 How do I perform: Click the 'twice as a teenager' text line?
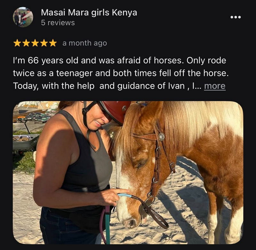[121, 73]
